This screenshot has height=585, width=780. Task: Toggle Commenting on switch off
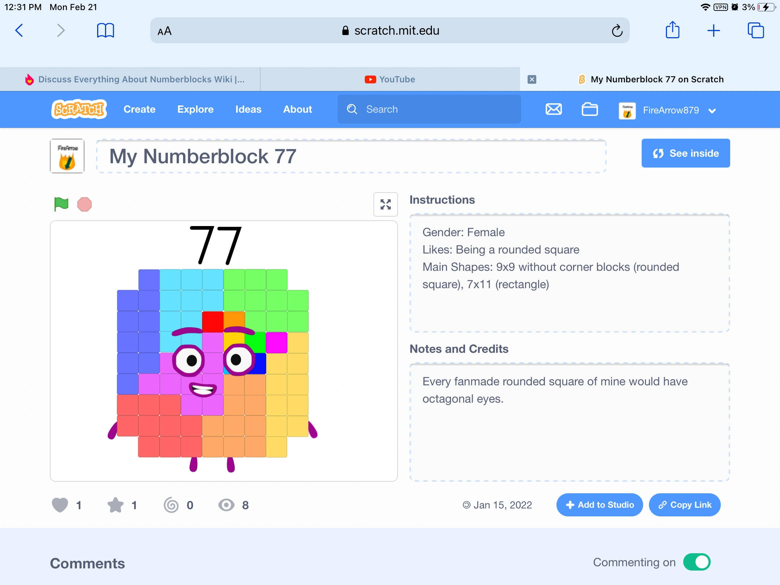697,562
